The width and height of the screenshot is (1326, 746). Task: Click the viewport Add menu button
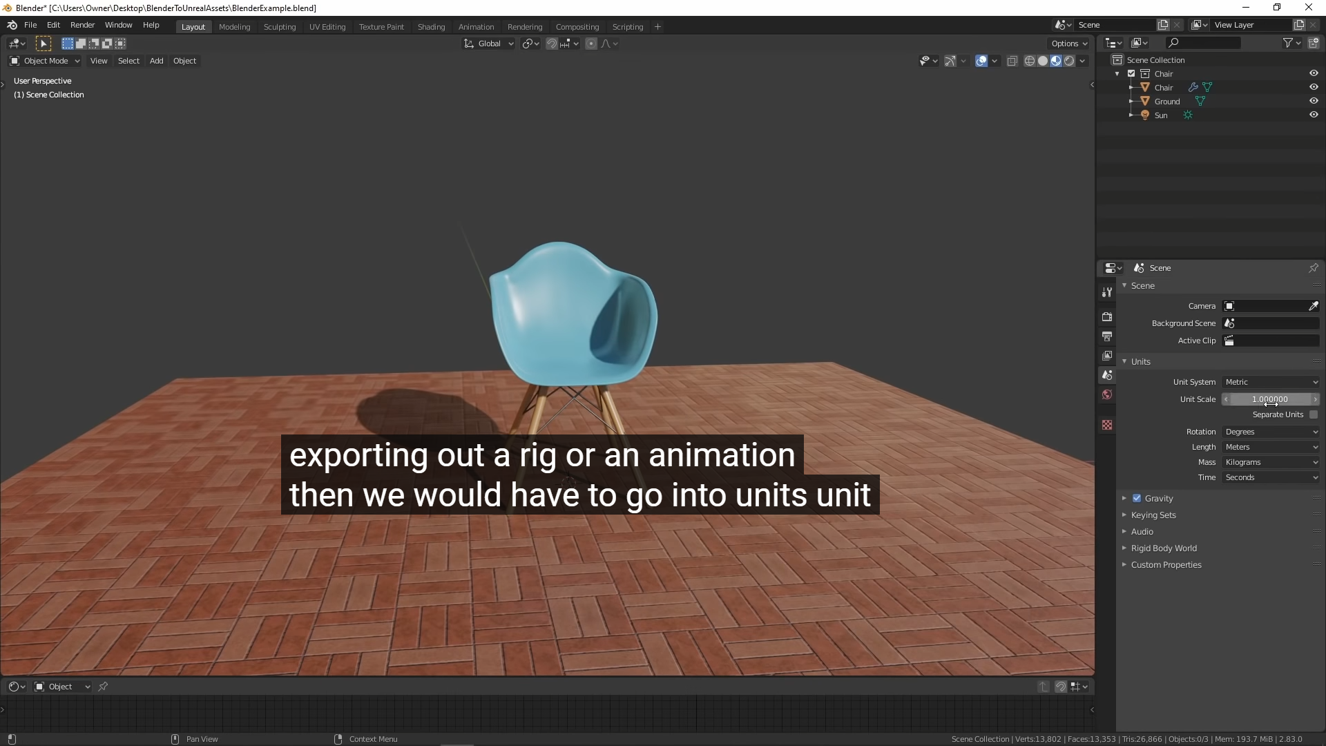[x=156, y=61]
